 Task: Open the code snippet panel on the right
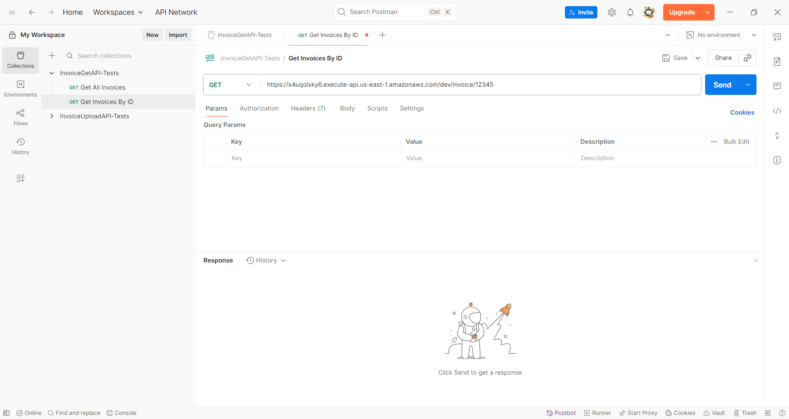point(777,111)
